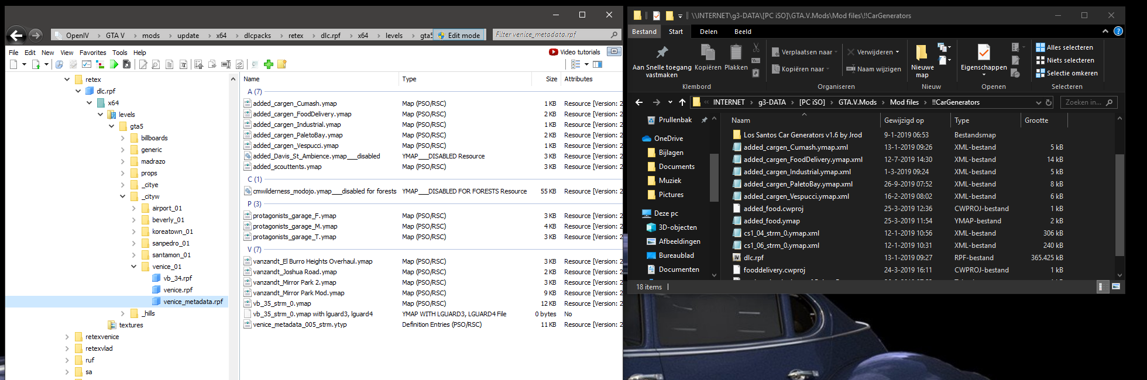This screenshot has height=380, width=1147.
Task: Pin folder with Aan Snelle toegang vastmaken
Action: coord(662,61)
